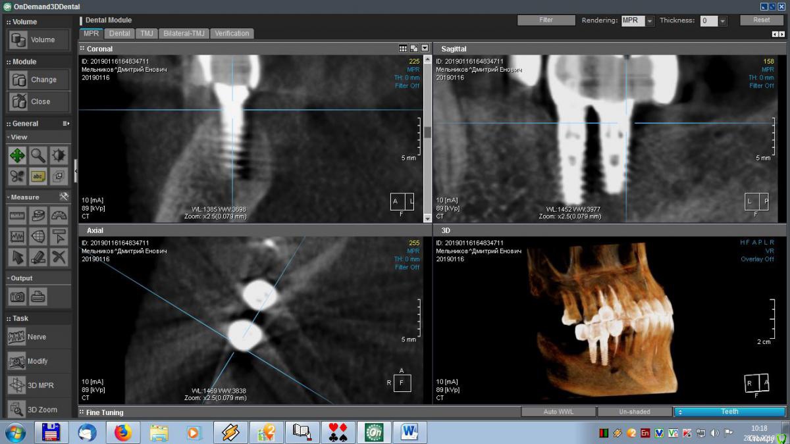Switch to the TMJ tab
This screenshot has height=444, width=790.
tap(147, 34)
